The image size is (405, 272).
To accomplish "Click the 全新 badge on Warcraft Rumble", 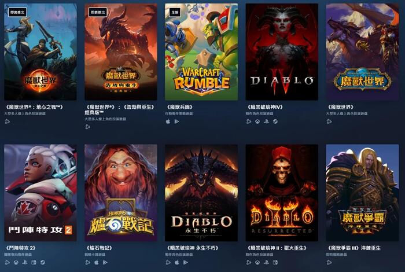I will [175, 12].
